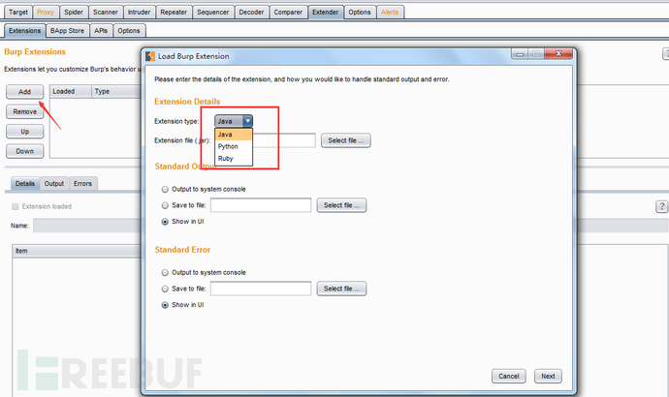Select Standard Error to system console

165,273
